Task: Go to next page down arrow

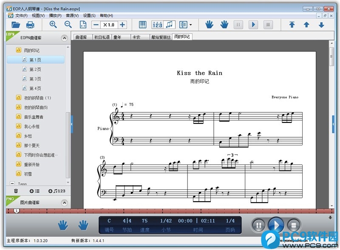Action: 321,25
